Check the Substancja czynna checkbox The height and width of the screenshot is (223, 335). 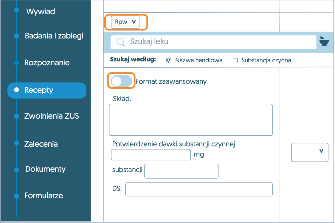[x=235, y=61]
